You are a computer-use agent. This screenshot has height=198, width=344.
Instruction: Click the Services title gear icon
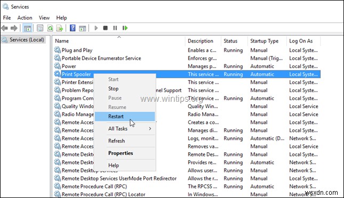(x=5, y=6)
